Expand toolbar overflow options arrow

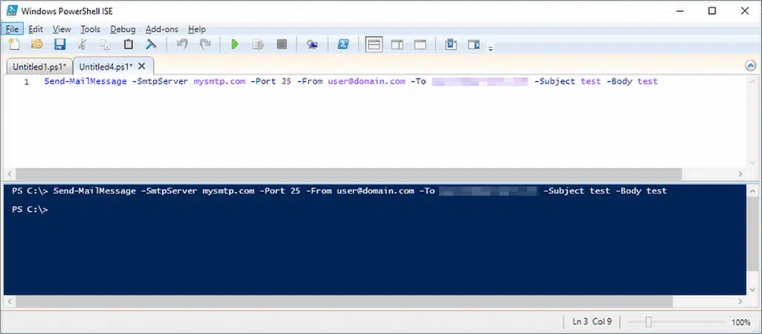[x=491, y=48]
